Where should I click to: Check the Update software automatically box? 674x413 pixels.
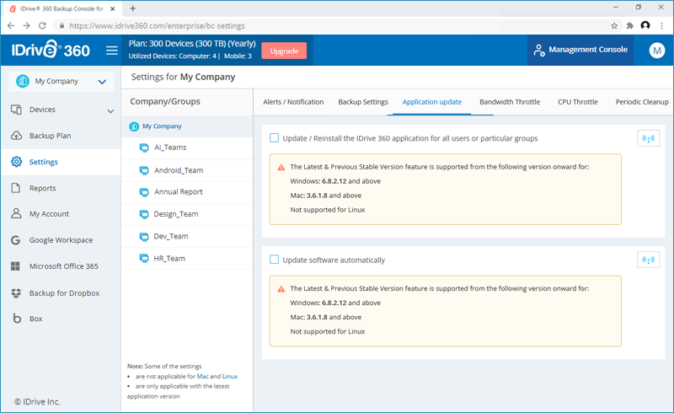[275, 260]
